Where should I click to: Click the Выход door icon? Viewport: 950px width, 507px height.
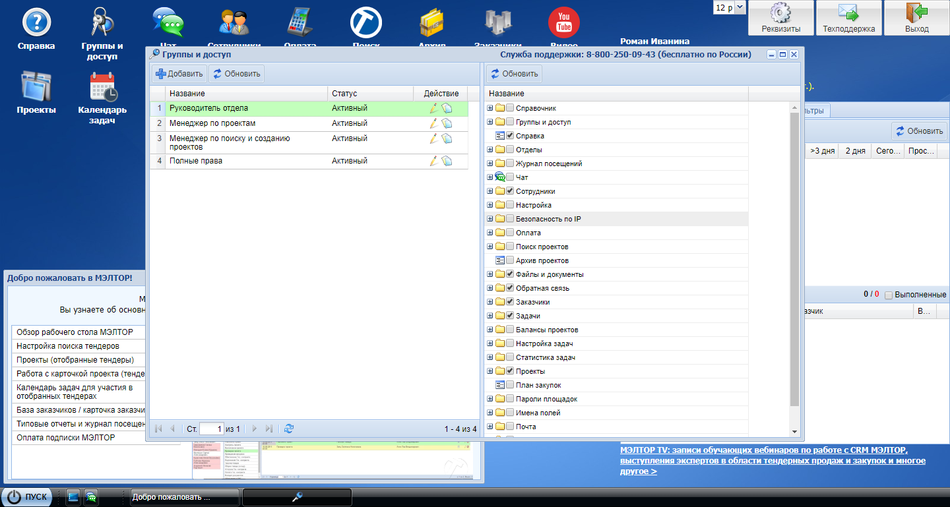coord(916,13)
